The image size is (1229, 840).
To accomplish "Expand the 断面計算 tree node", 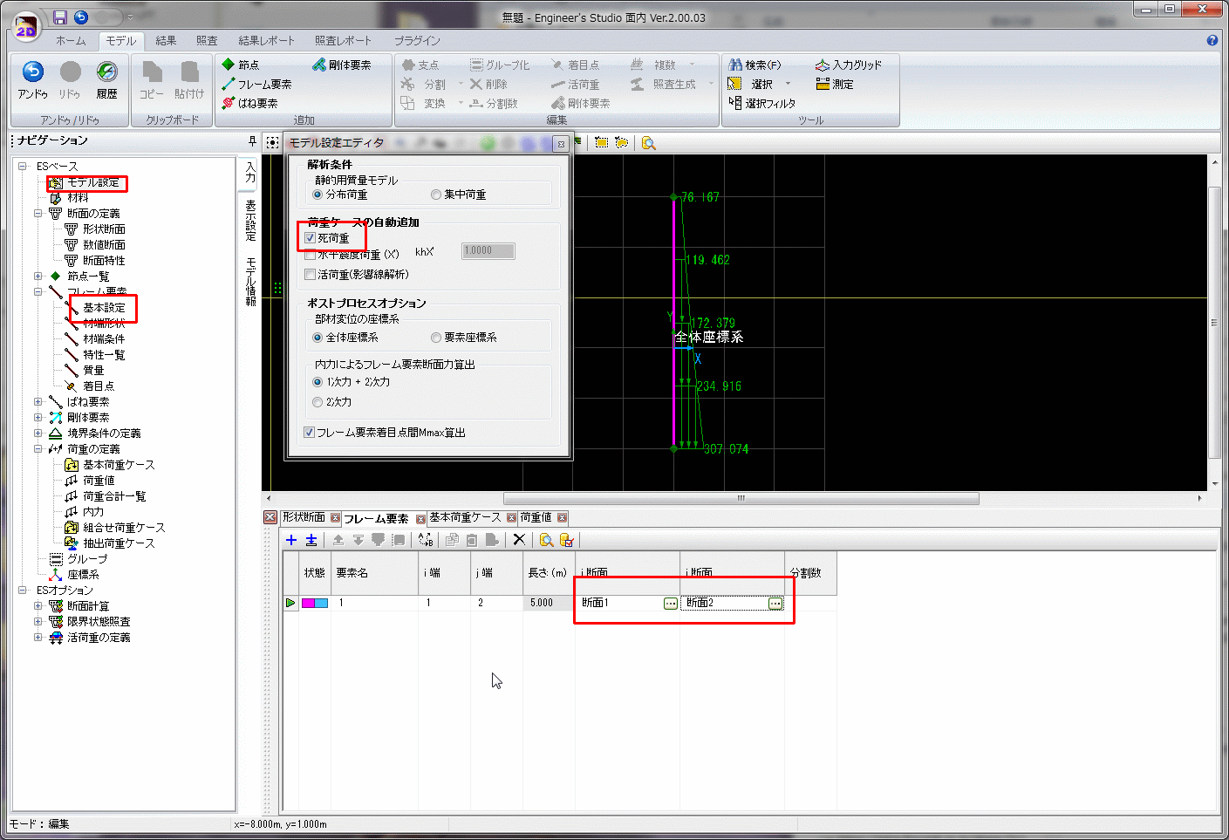I will tap(38, 605).
